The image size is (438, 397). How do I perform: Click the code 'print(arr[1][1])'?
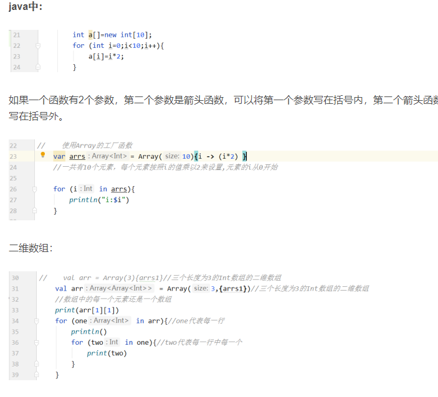[x=87, y=311]
